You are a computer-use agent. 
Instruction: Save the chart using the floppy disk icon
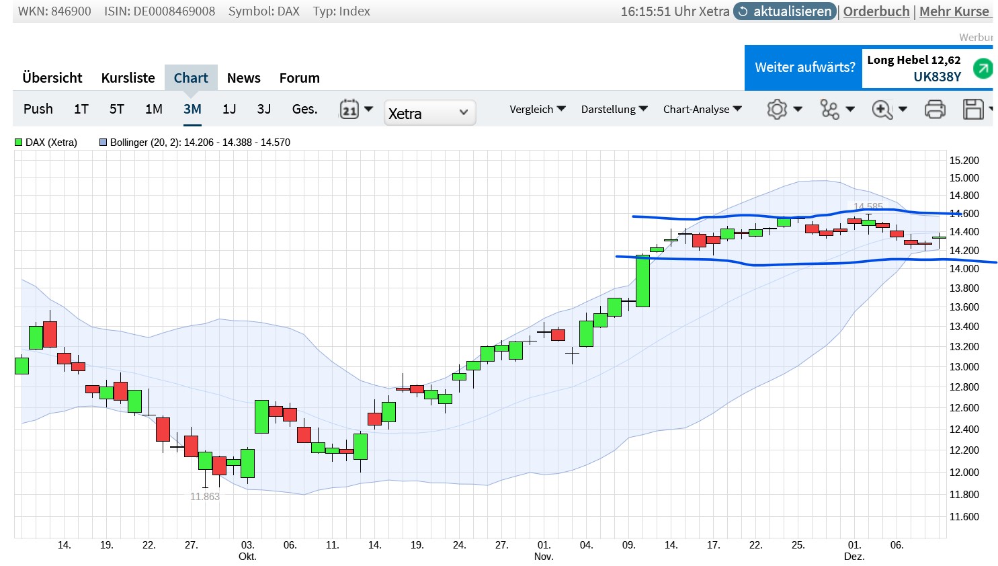[973, 110]
